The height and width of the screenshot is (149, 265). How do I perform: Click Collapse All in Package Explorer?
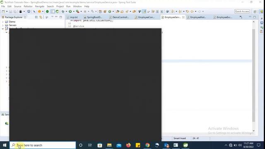pos(36,17)
